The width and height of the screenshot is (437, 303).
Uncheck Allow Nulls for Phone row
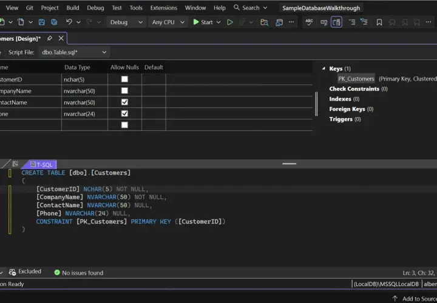click(124, 113)
